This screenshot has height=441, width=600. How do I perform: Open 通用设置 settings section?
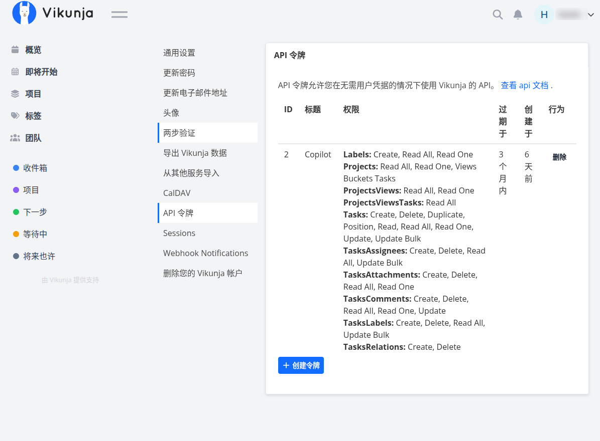208,53
